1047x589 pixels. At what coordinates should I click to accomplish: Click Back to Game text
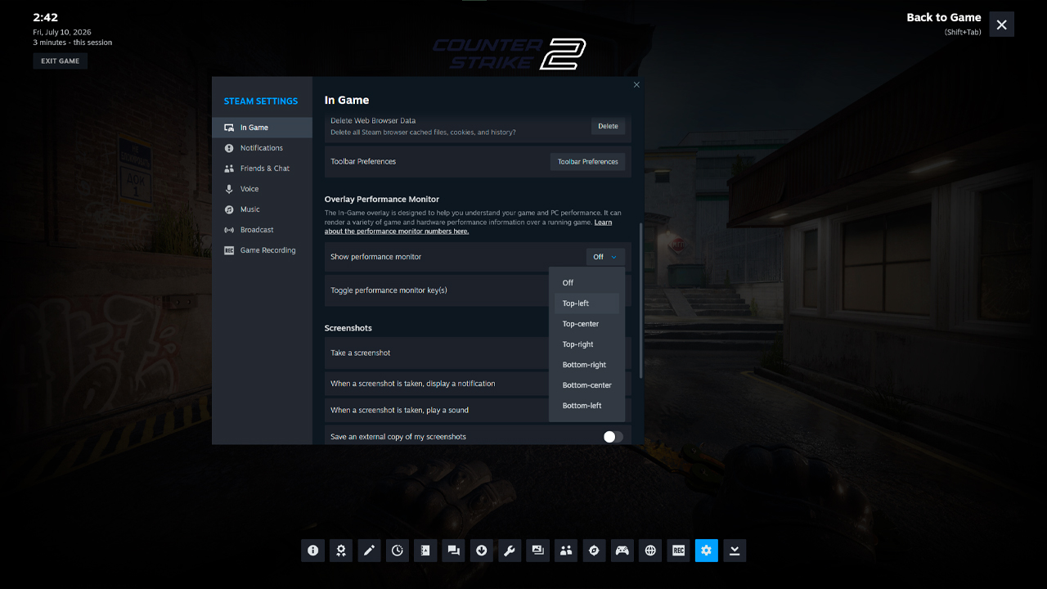pyautogui.click(x=944, y=17)
